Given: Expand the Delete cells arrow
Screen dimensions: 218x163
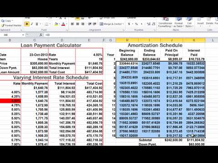Looking at the screenshot, I should tap(210, 26).
